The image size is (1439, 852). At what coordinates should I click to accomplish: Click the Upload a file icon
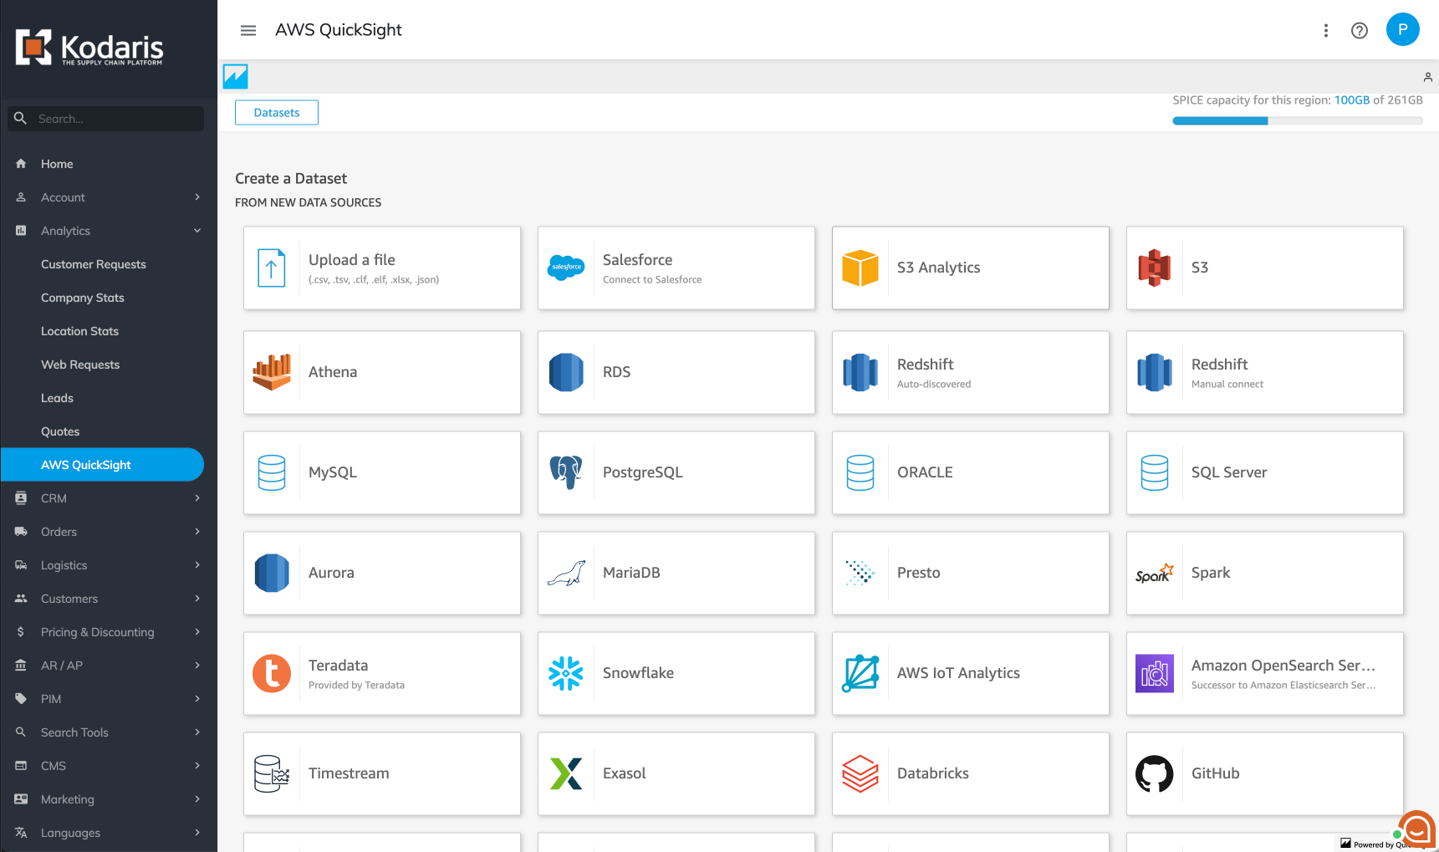pyautogui.click(x=271, y=268)
